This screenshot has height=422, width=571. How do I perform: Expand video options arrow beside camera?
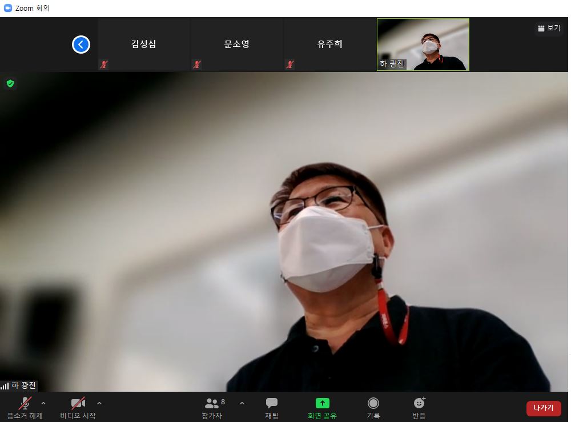click(99, 403)
